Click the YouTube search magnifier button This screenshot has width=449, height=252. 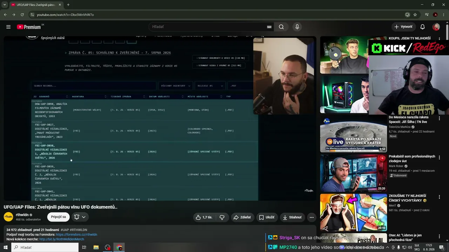point(281,27)
